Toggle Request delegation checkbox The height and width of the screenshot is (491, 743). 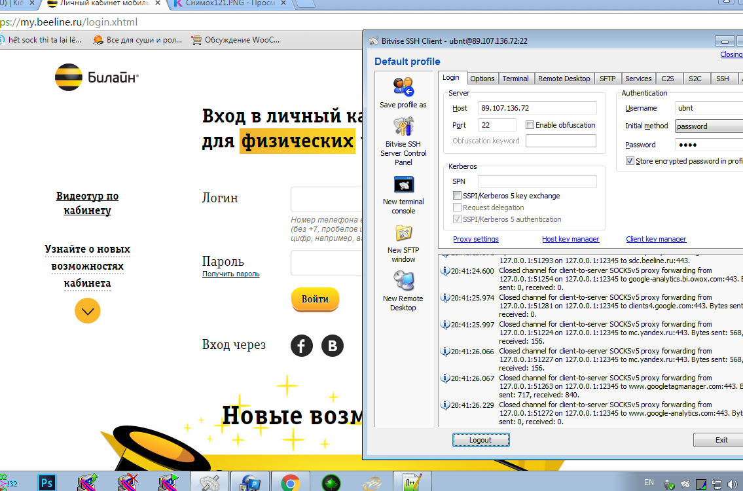(458, 207)
